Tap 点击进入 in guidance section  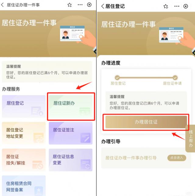[177, 158]
